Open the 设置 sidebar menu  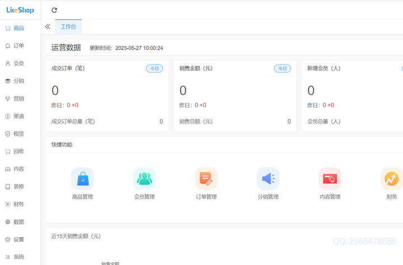pos(20,240)
